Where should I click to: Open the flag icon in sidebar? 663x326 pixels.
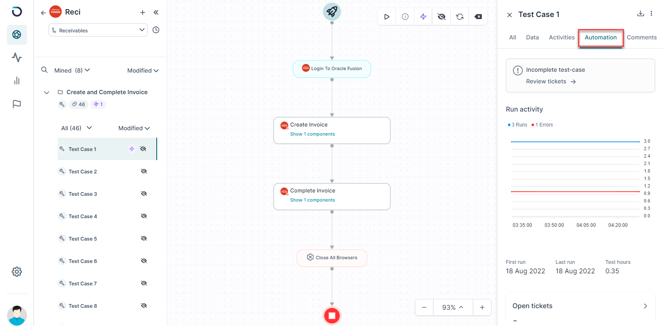coord(17,104)
